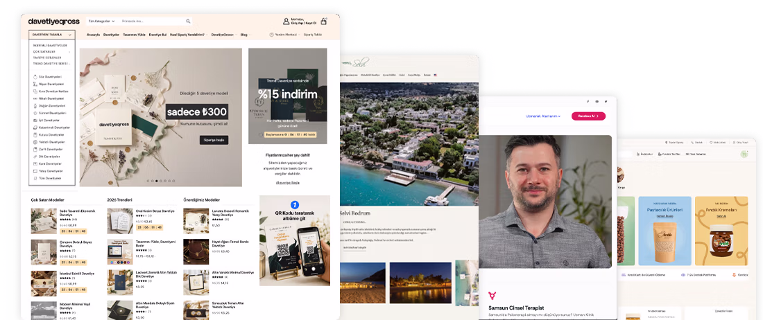Viewport: 763px width, 320px height.
Task: Open %15 indirim promo banner
Action: click(x=288, y=96)
